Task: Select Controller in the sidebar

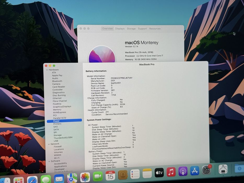Action: tap(58, 90)
